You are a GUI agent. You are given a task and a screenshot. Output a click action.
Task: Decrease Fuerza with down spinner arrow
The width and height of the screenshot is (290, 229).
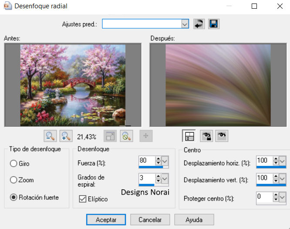(158, 163)
